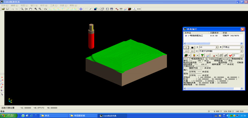Click the rewind double-arrow button

click(186, 51)
